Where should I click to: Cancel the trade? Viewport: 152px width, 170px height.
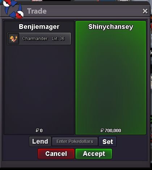56,154
